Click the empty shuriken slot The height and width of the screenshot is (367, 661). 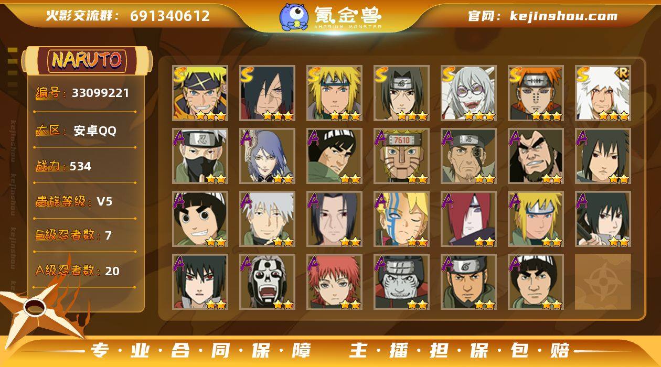603,282
